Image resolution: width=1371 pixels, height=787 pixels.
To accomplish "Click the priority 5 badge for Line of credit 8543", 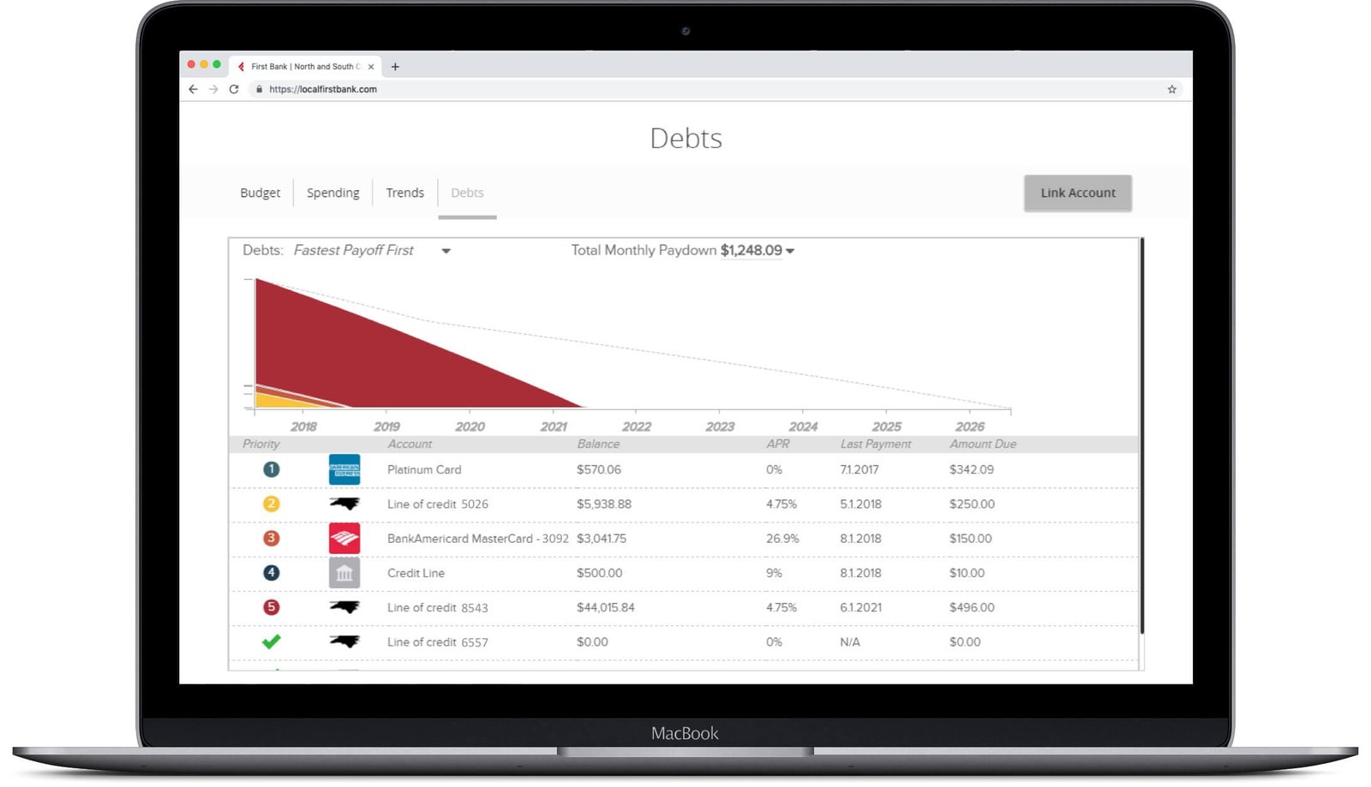I will [272, 606].
